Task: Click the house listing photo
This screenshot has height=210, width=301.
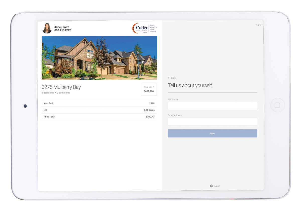Action: 99,58
